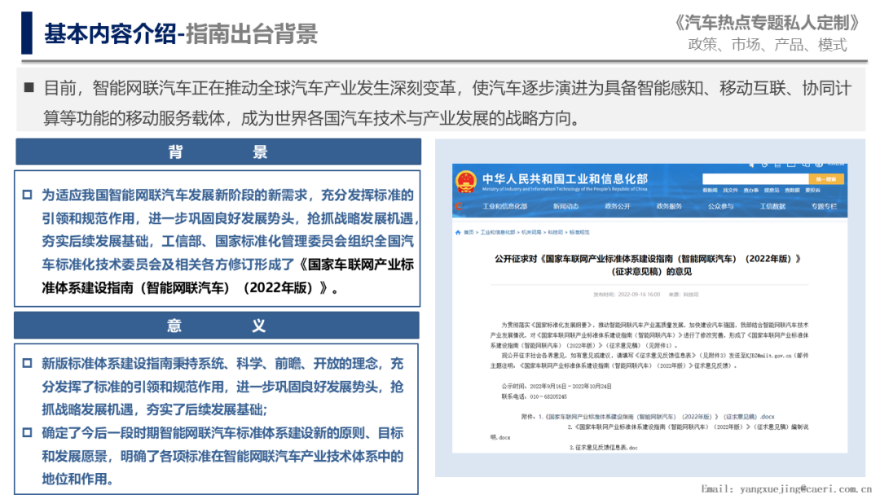The height and width of the screenshot is (495, 880).
Task: Click the 背景 section header bar
Action: pos(218,152)
